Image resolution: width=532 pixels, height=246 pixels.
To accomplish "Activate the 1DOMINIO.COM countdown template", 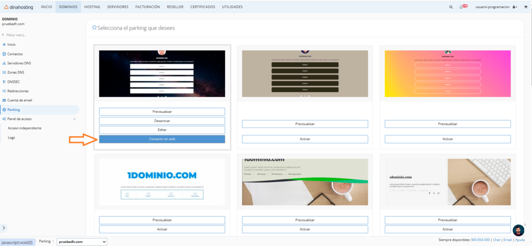I will point(162,229).
